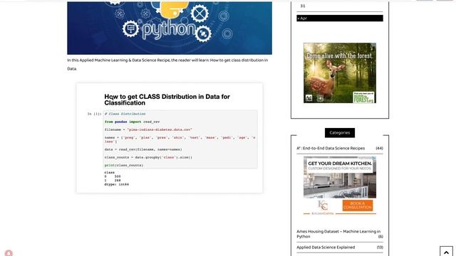This screenshot has height=256, width=456.
Task: Click the Forest Service shield logo on ad
Action: coord(320,98)
